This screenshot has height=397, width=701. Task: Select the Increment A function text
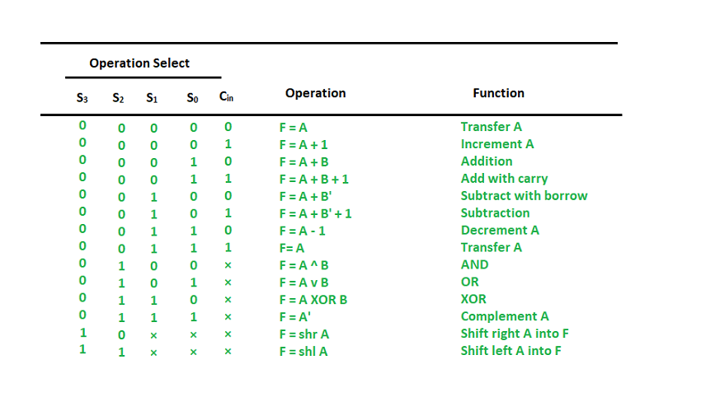497,144
